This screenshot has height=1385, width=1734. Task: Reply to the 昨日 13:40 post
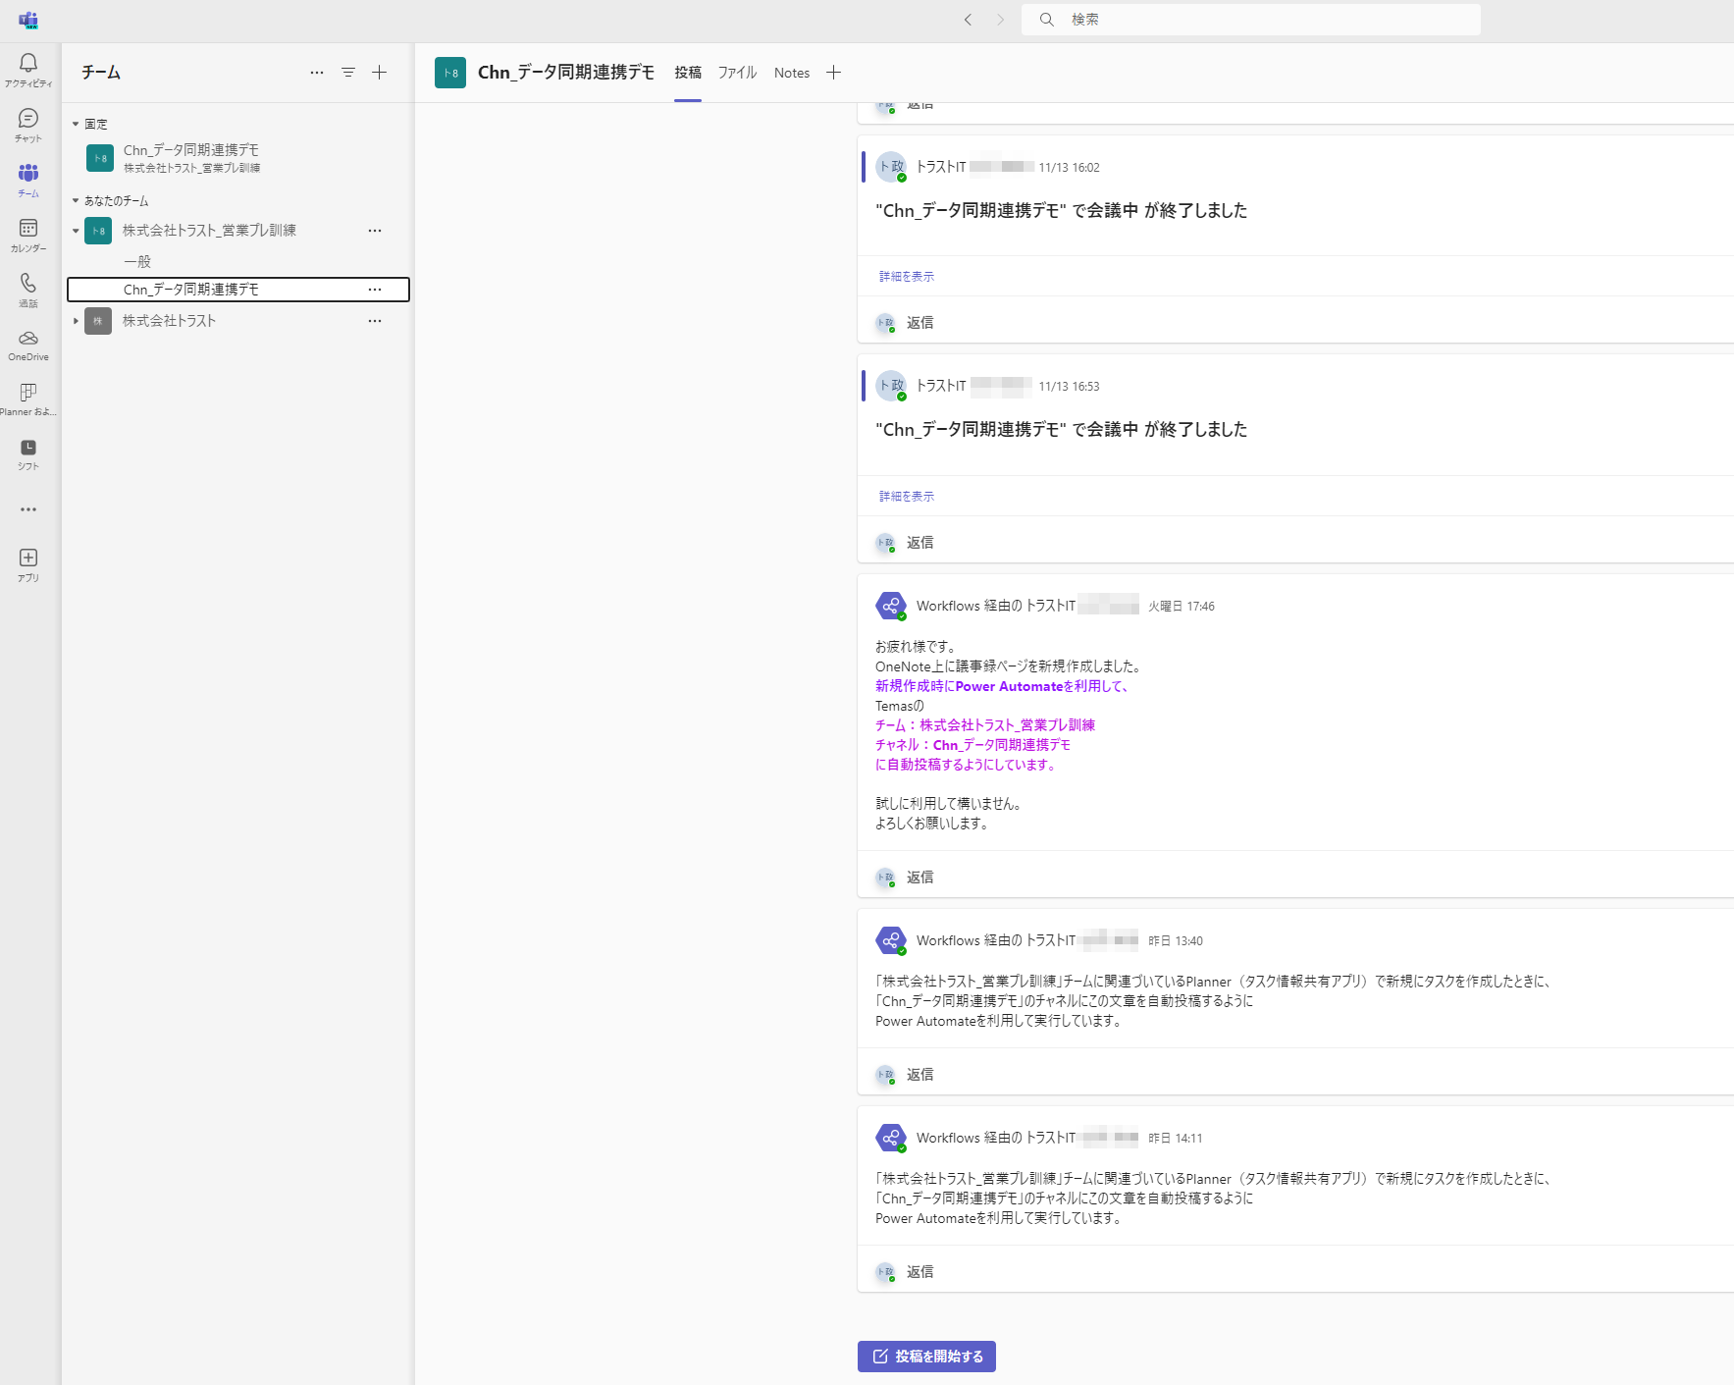point(920,1075)
